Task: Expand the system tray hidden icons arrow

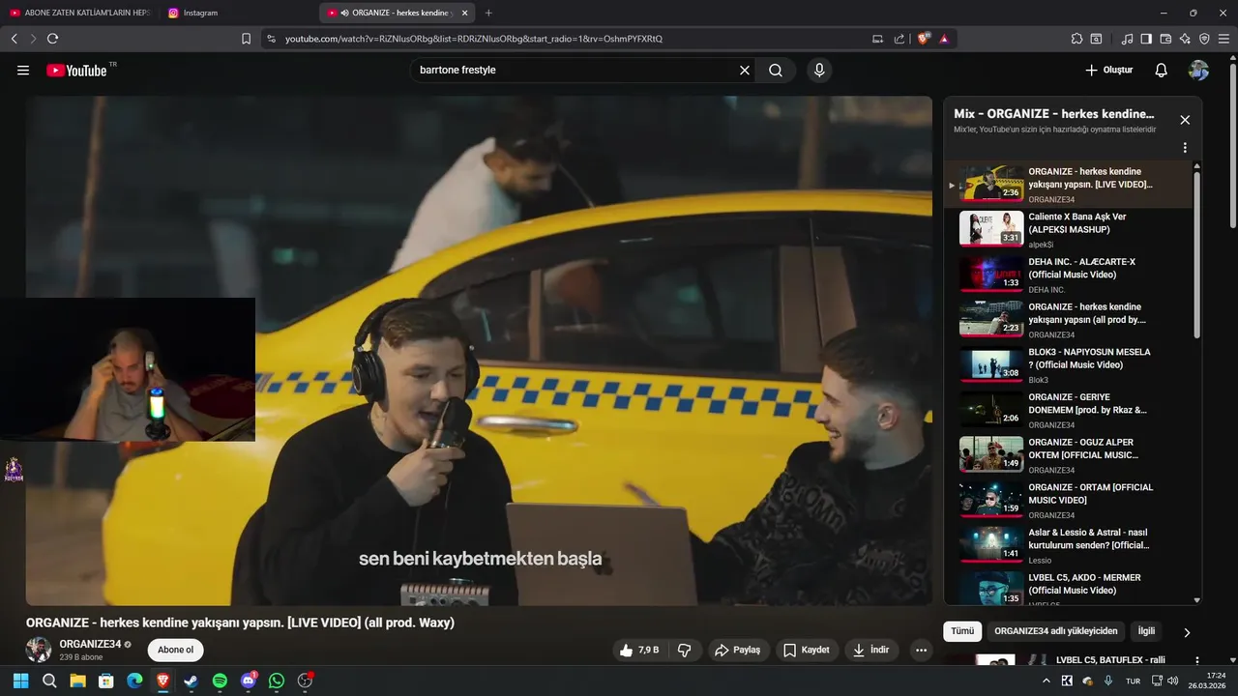Action: click(x=1046, y=681)
